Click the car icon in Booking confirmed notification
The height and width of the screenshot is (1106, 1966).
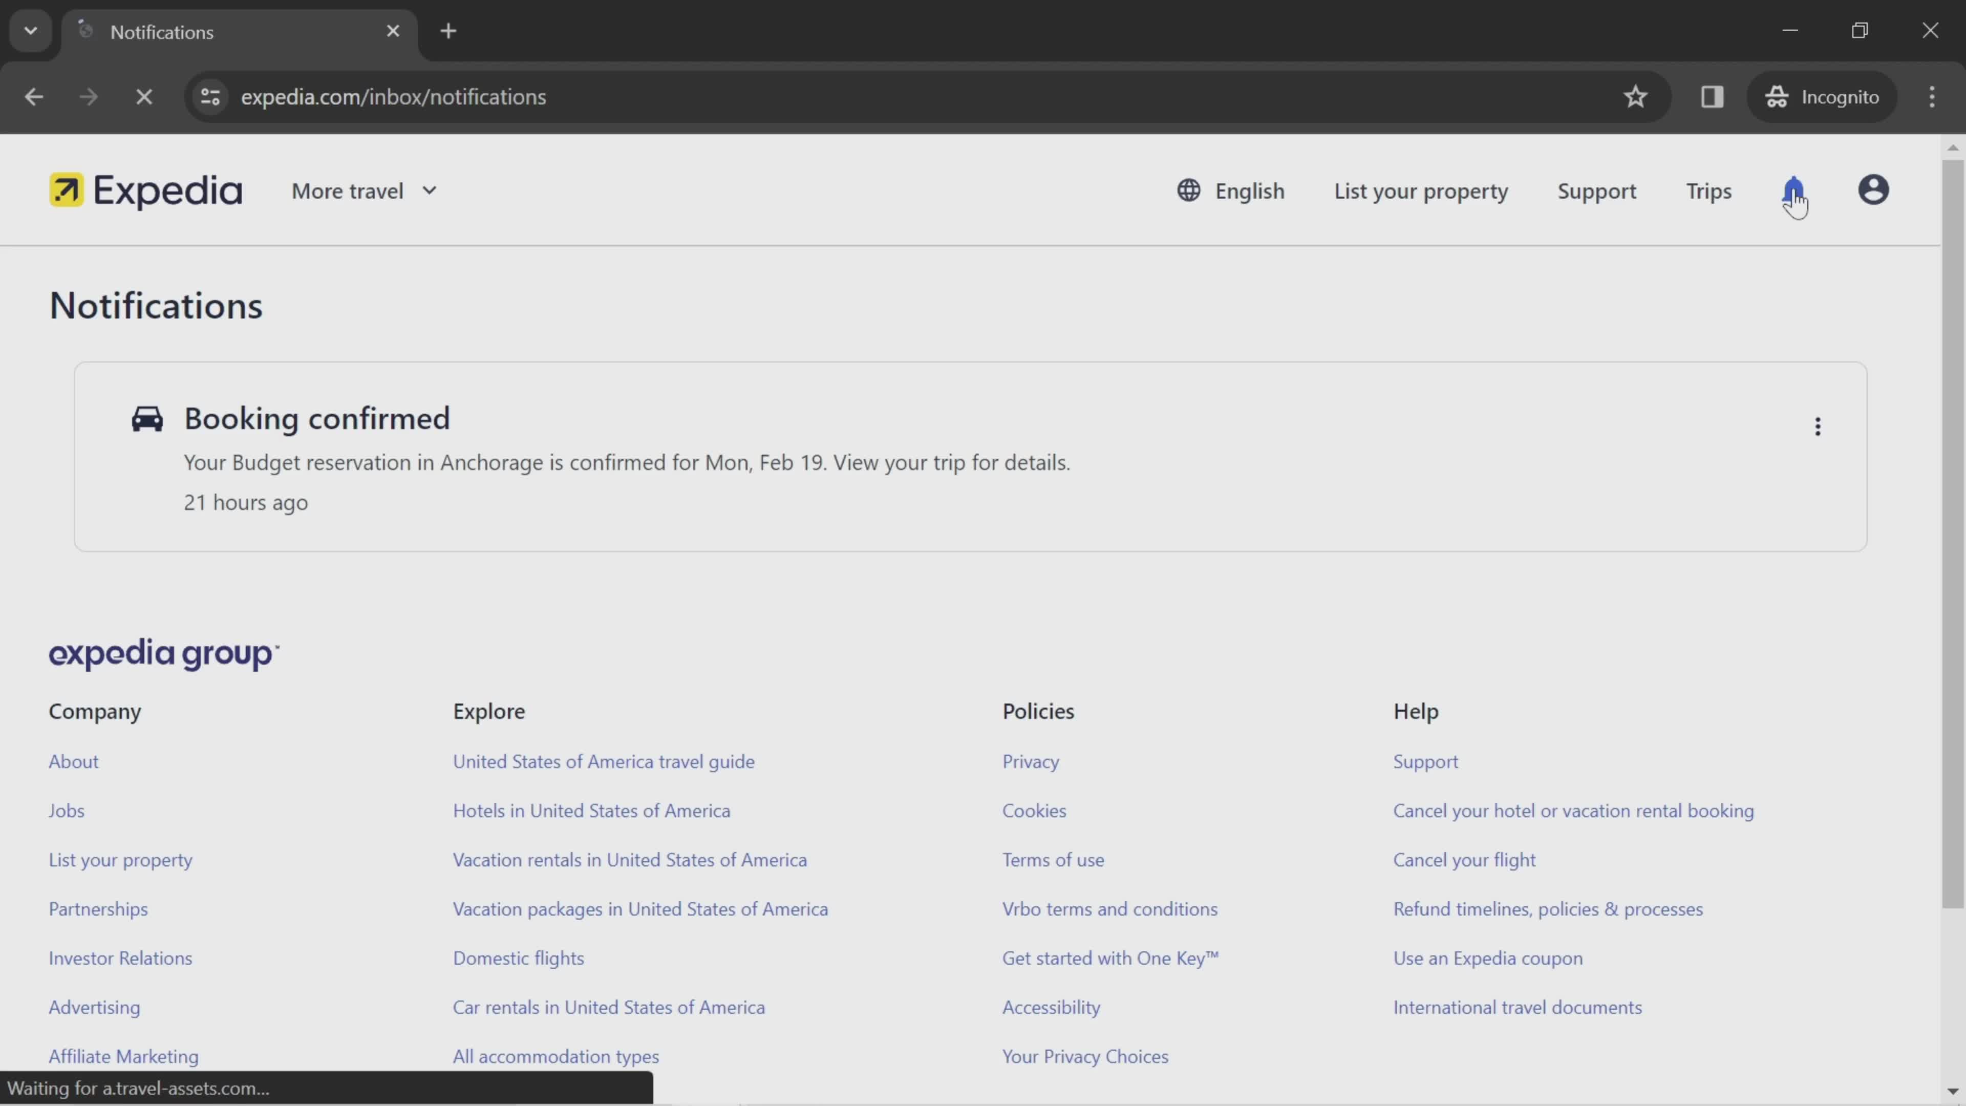point(146,419)
